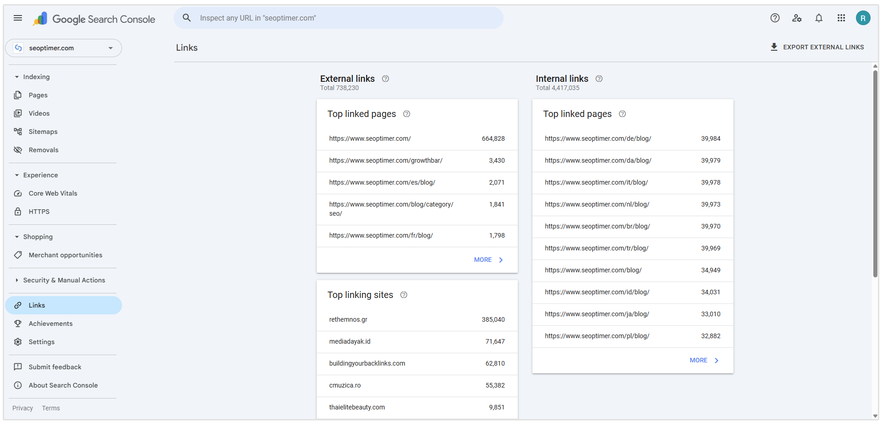
Task: Click the Removals sidebar icon
Action: coord(18,150)
